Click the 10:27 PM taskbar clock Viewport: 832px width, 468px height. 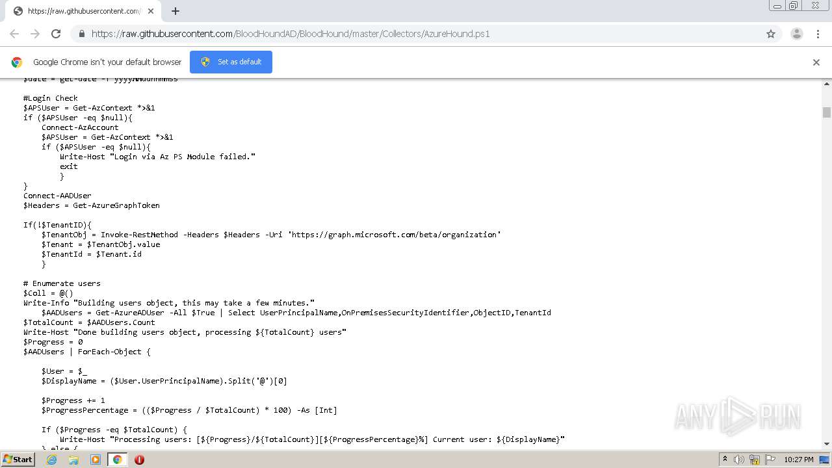click(x=799, y=460)
